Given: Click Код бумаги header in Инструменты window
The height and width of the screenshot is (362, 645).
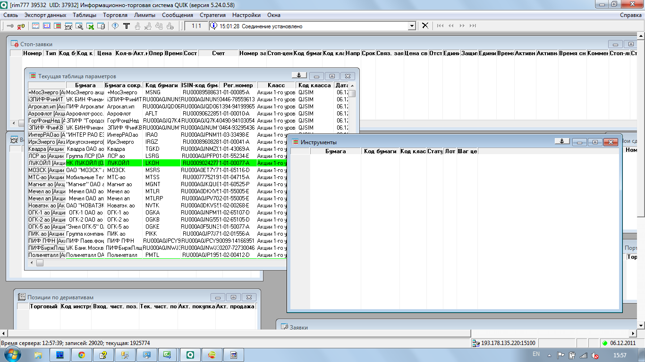Looking at the screenshot, I should pos(381,151).
